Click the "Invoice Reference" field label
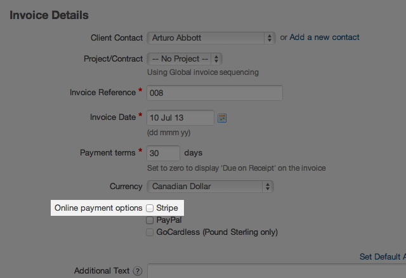The image size is (406, 278). (102, 93)
